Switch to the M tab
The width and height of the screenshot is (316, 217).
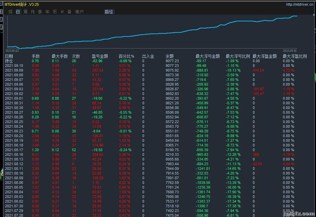tap(62, 12)
